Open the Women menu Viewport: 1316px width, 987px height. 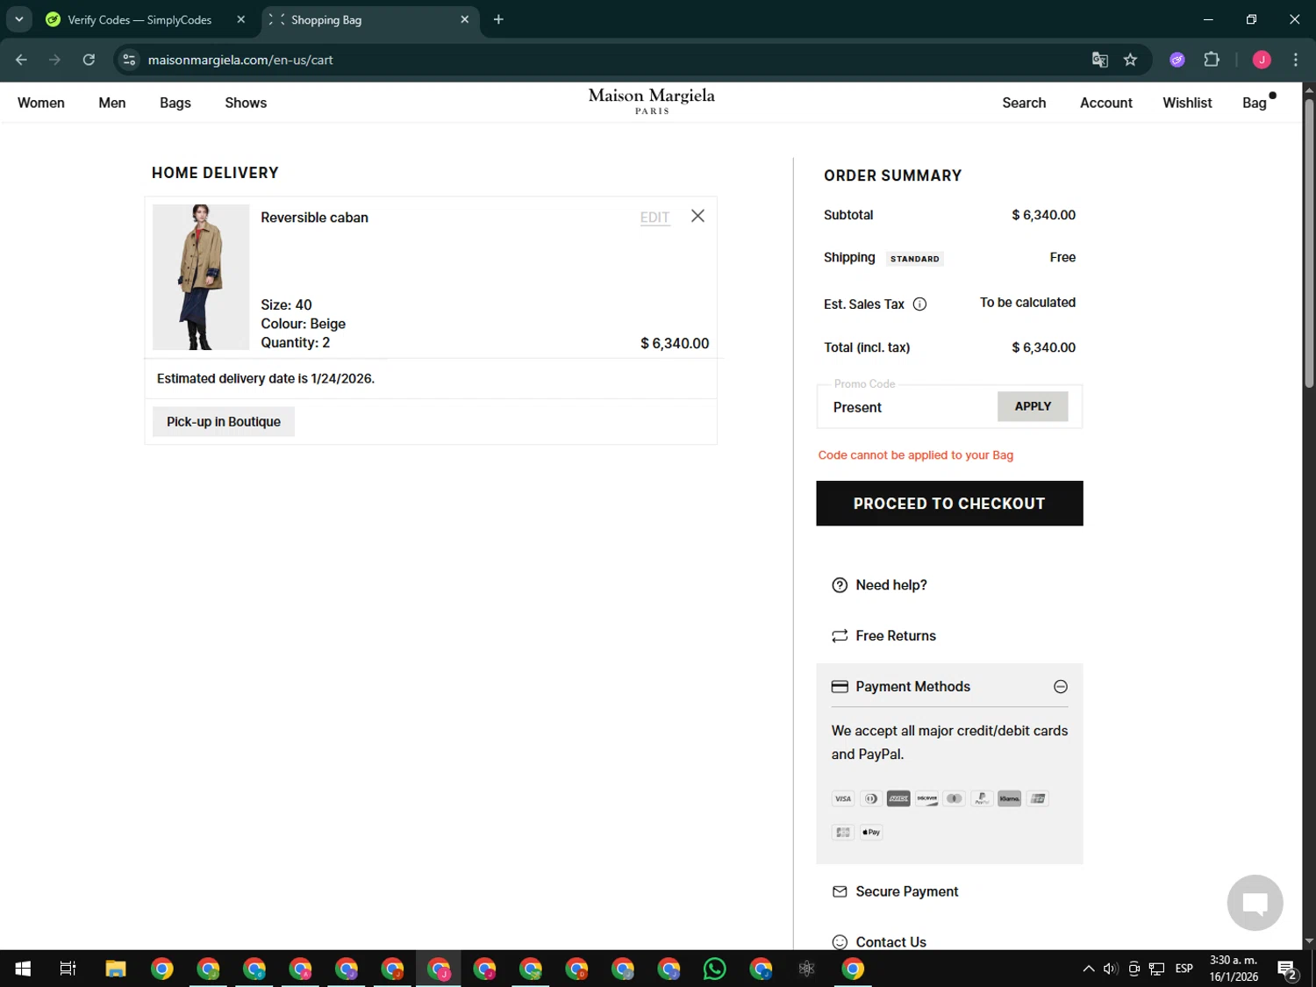[x=41, y=103]
